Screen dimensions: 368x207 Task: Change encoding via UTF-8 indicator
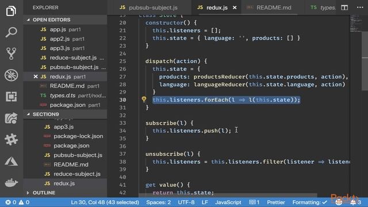(x=186, y=202)
